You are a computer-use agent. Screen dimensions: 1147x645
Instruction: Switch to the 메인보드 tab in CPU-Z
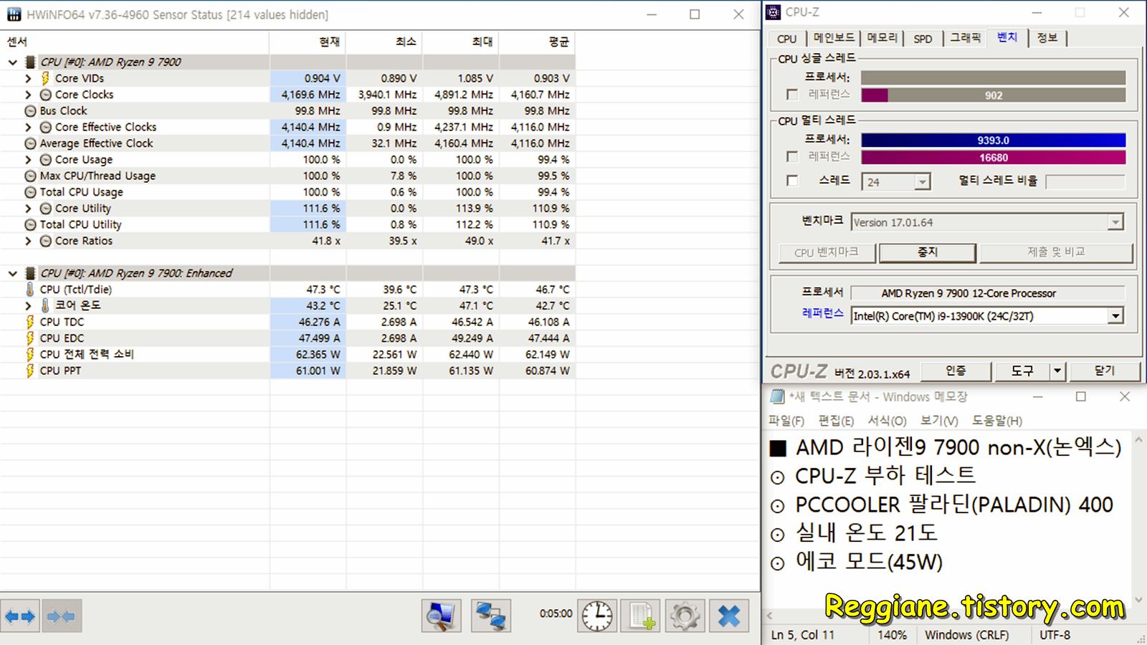[x=834, y=38]
